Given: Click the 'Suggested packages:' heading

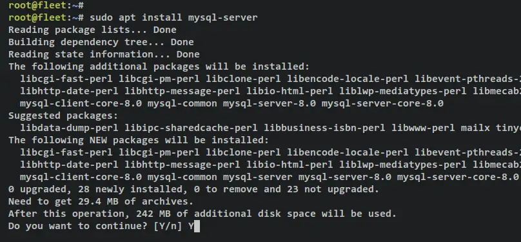Looking at the screenshot, I should coord(63,116).
